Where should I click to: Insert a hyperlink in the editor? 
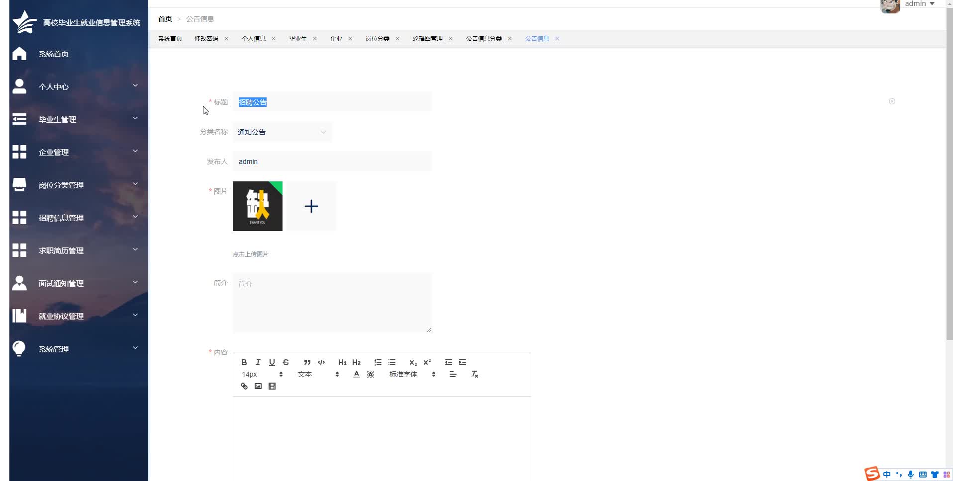click(x=244, y=386)
